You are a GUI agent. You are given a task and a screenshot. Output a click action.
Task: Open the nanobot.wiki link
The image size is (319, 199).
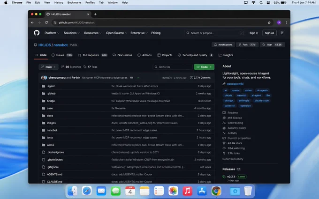click(x=235, y=84)
